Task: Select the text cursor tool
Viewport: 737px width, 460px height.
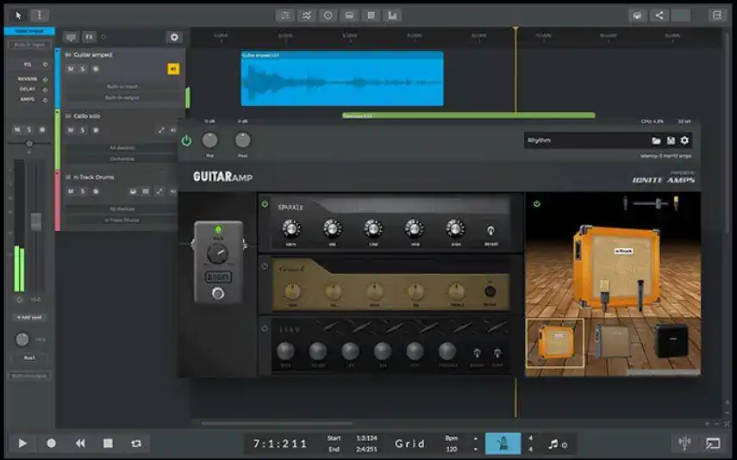Action: (x=40, y=16)
